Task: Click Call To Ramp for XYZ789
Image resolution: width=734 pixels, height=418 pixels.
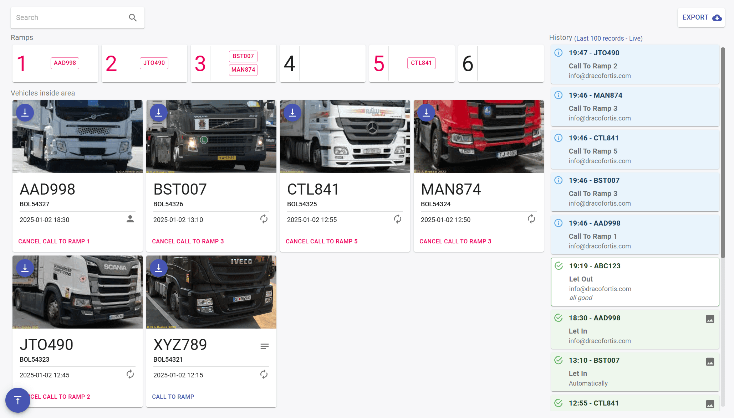Action: tap(173, 397)
